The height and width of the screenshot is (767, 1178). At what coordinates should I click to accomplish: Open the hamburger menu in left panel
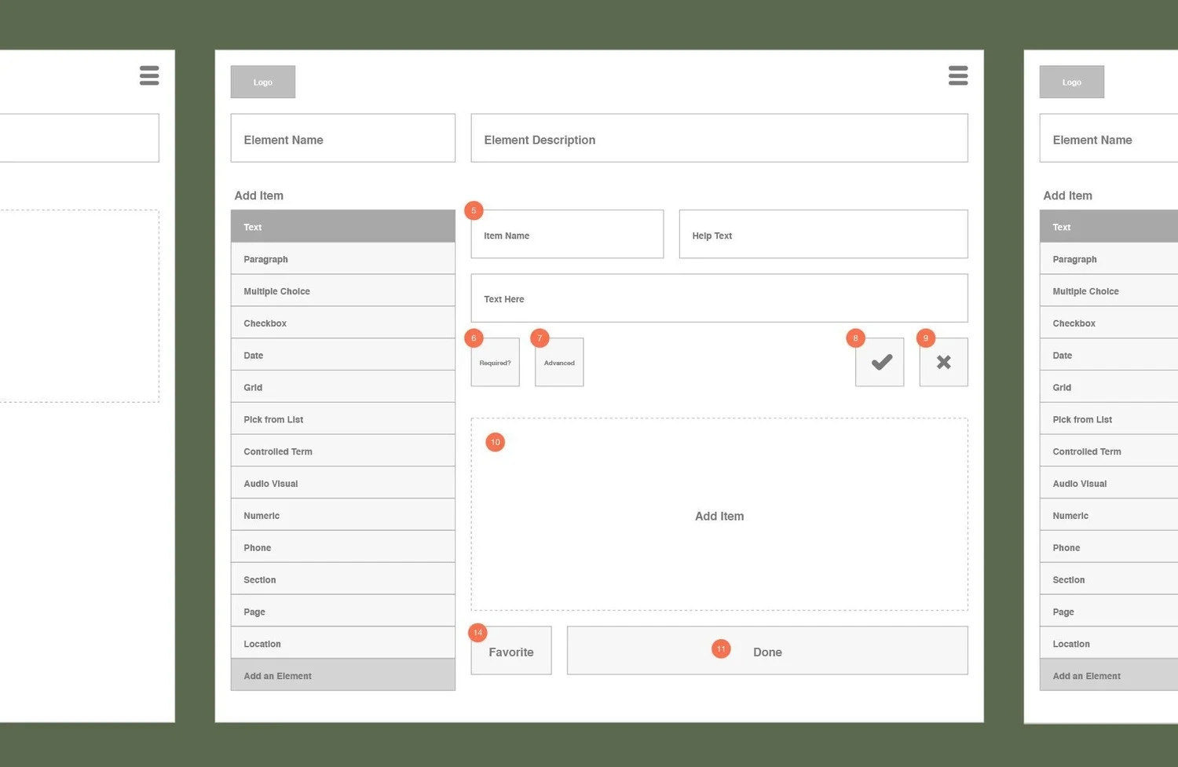tap(149, 75)
